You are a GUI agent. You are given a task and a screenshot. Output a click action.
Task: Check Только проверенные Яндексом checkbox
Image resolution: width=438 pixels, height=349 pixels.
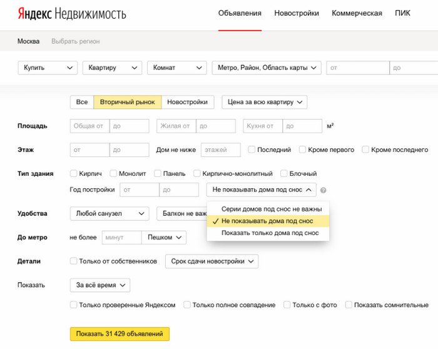pos(73,305)
